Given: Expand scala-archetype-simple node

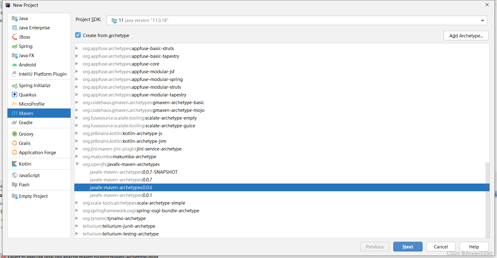Looking at the screenshot, I should pos(77,203).
